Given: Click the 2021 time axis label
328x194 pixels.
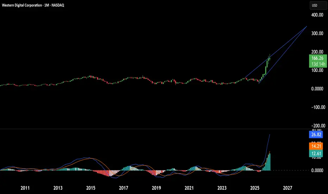Looking at the screenshot, I should point(189,188).
